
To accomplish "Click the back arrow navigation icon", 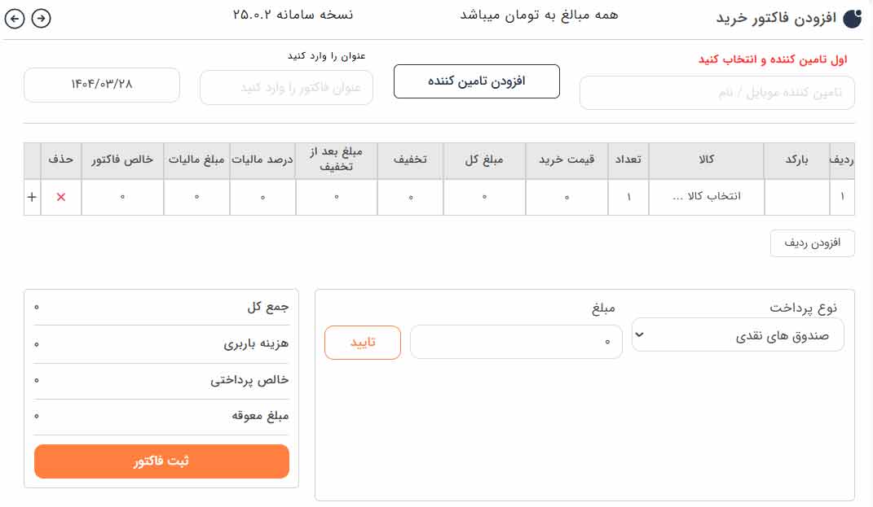I will pyautogui.click(x=14, y=17).
